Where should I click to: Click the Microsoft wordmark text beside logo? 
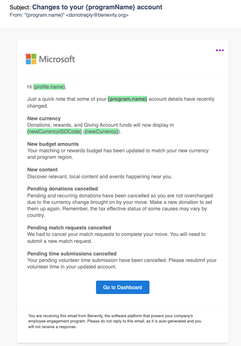click(57, 59)
